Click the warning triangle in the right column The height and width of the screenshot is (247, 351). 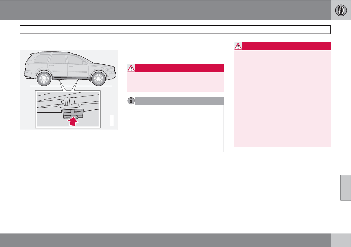click(x=238, y=46)
